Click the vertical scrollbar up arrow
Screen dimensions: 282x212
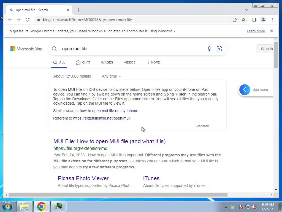(x=276, y=40)
